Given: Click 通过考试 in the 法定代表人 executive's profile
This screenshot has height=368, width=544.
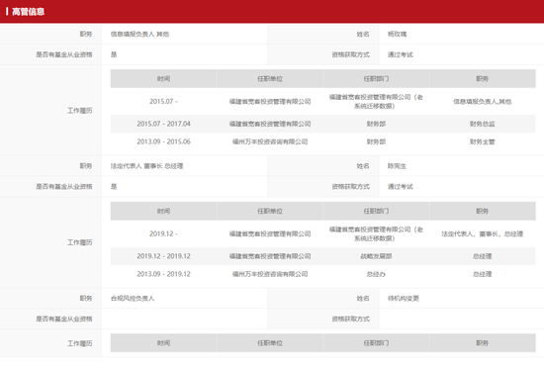Looking at the screenshot, I should click(x=400, y=187).
